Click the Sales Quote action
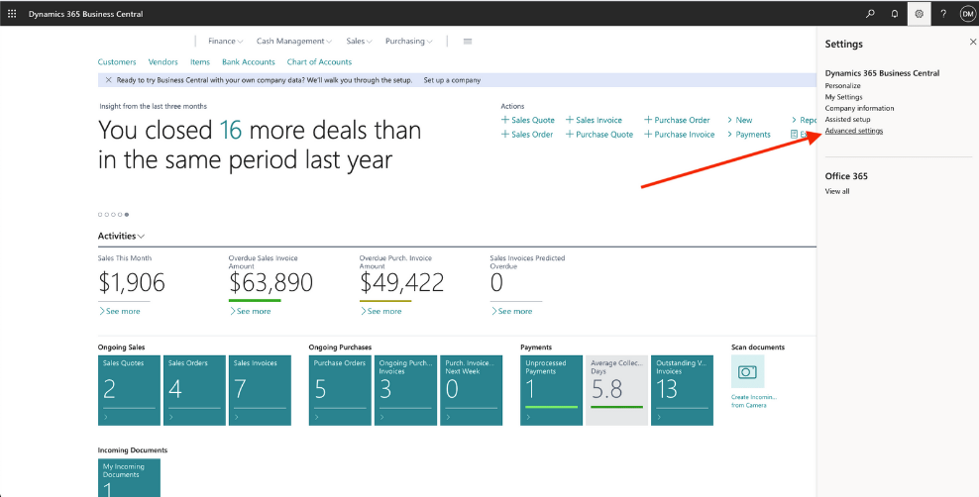 click(x=528, y=120)
